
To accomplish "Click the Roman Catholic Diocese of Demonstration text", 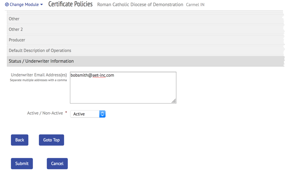I will [x=140, y=5].
